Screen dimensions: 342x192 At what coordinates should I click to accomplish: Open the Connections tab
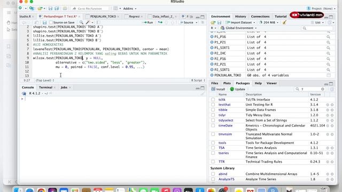coord(260,17)
